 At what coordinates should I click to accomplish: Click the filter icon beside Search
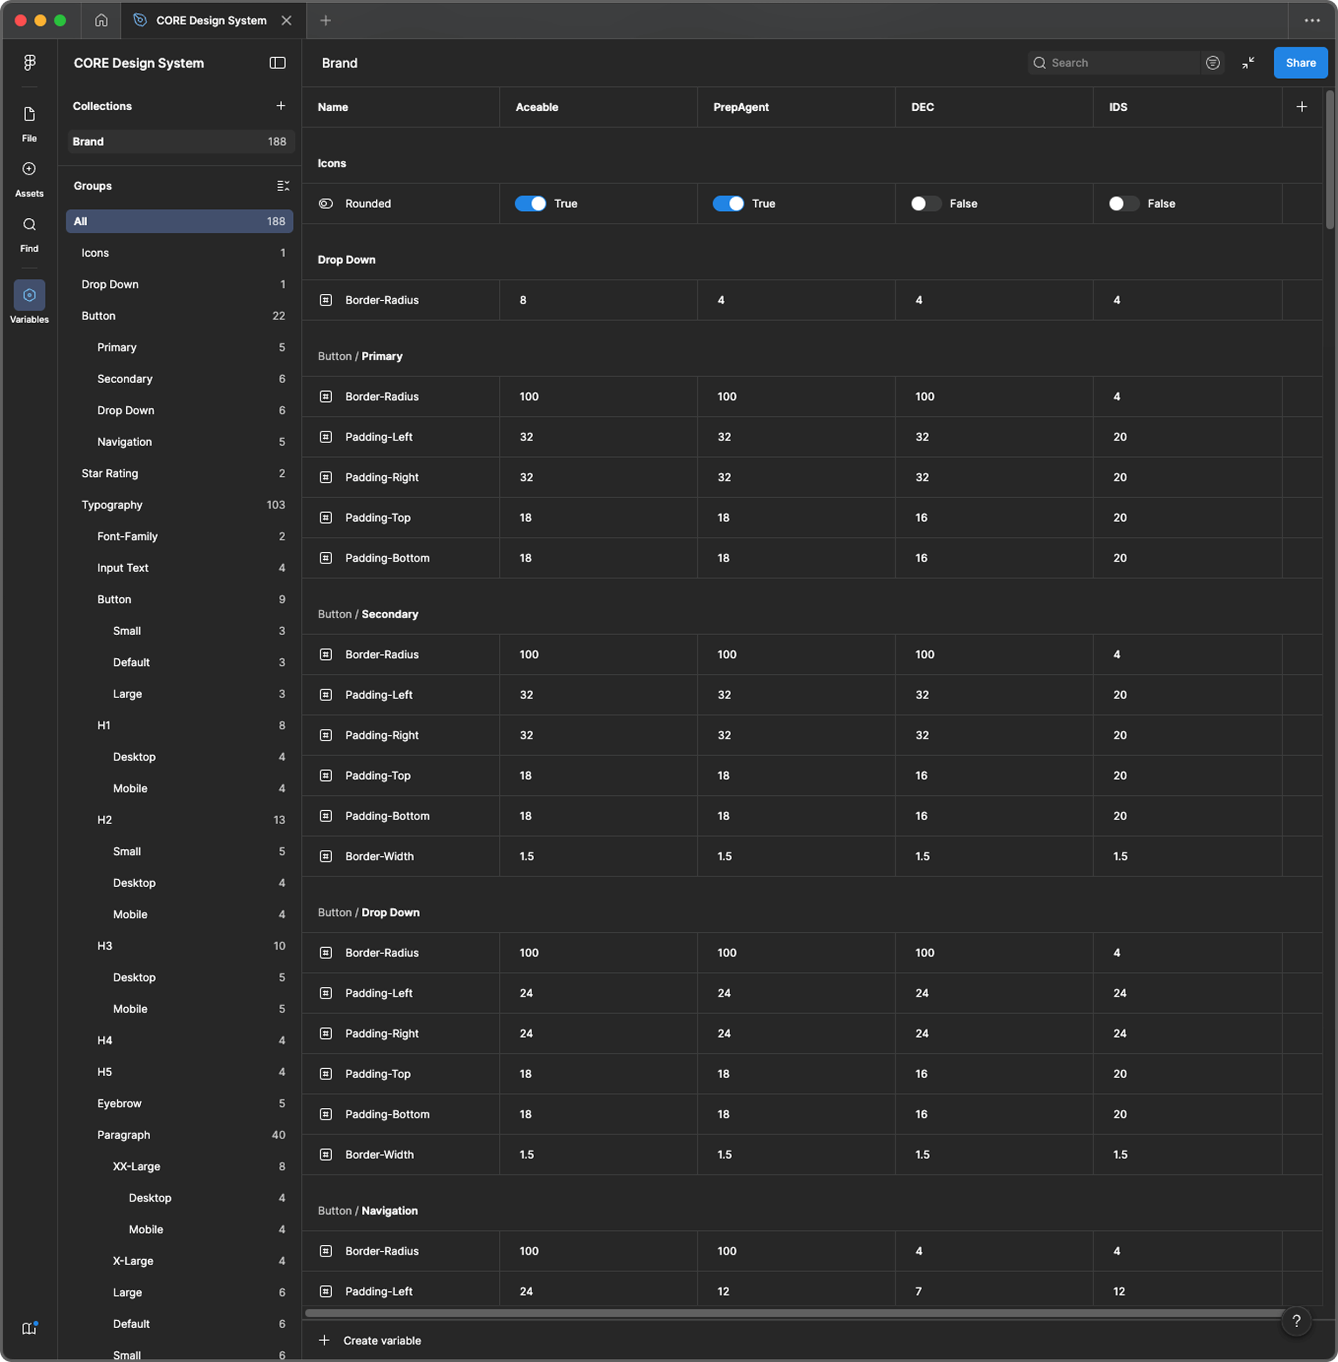pos(1212,63)
